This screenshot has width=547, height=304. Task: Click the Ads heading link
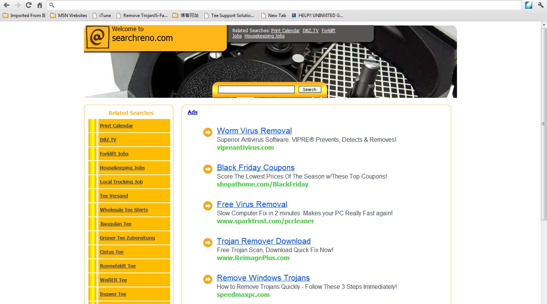click(x=193, y=112)
